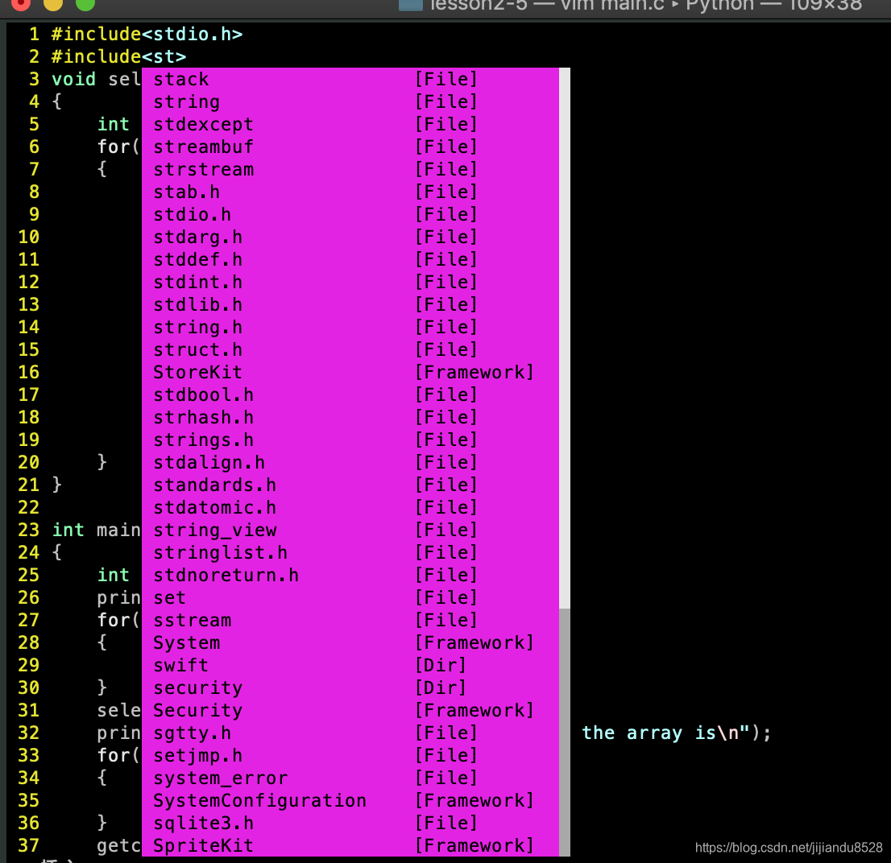Screen dimensions: 891x863
Task: Pick 'stdbool.h' in the popup
Action: [x=350, y=394]
